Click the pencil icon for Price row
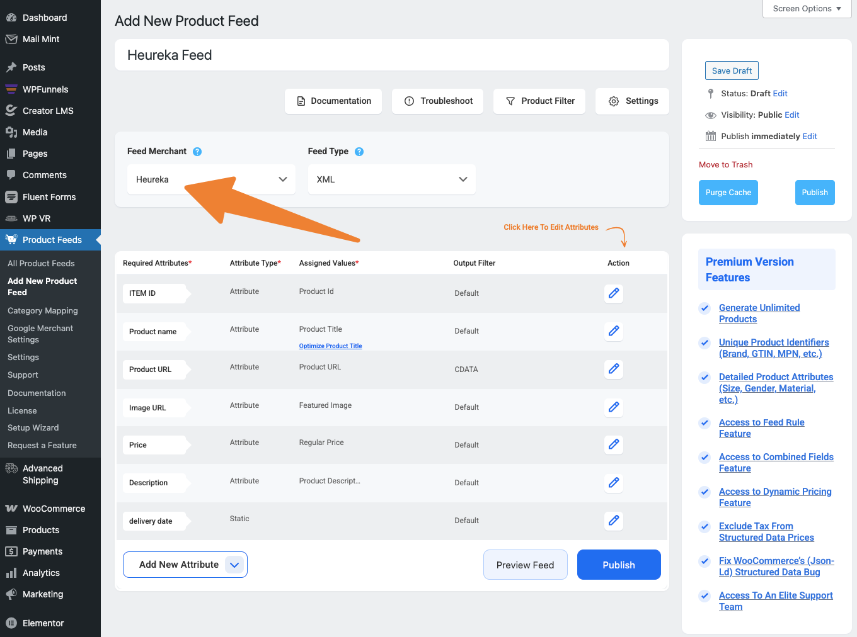The height and width of the screenshot is (637, 857). pos(613,444)
